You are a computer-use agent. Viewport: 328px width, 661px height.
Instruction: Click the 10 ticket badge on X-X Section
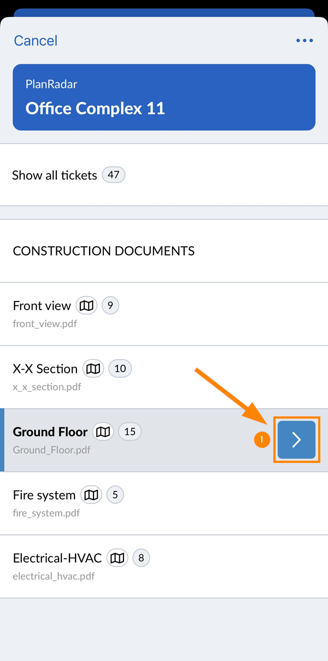(120, 369)
